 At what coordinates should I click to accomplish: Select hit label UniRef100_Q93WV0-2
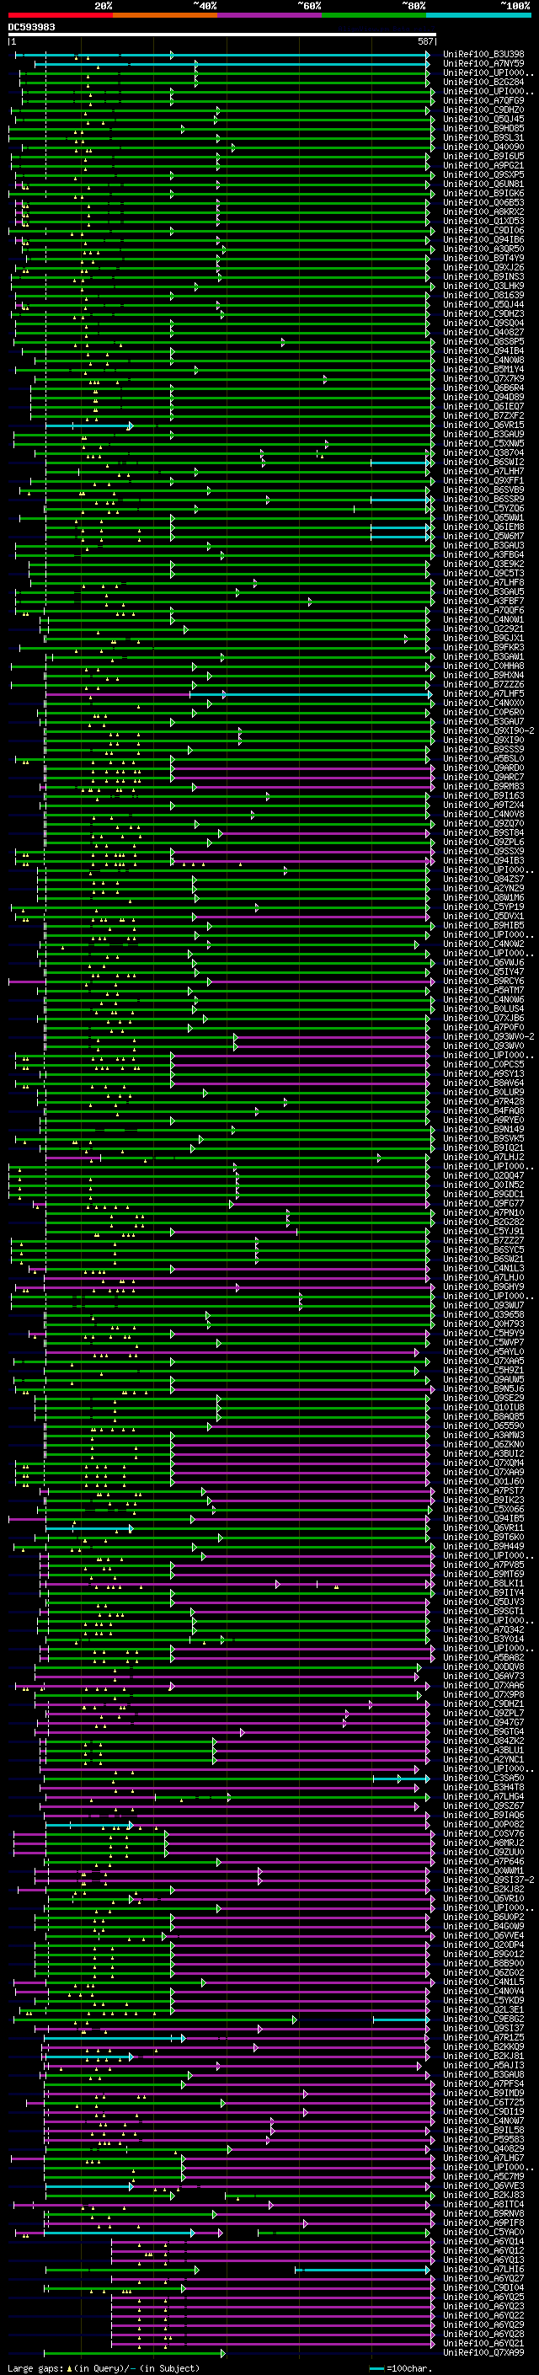tap(488, 1036)
